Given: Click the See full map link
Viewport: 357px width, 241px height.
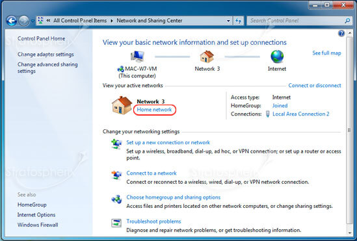Looking at the screenshot, I should click(x=326, y=53).
